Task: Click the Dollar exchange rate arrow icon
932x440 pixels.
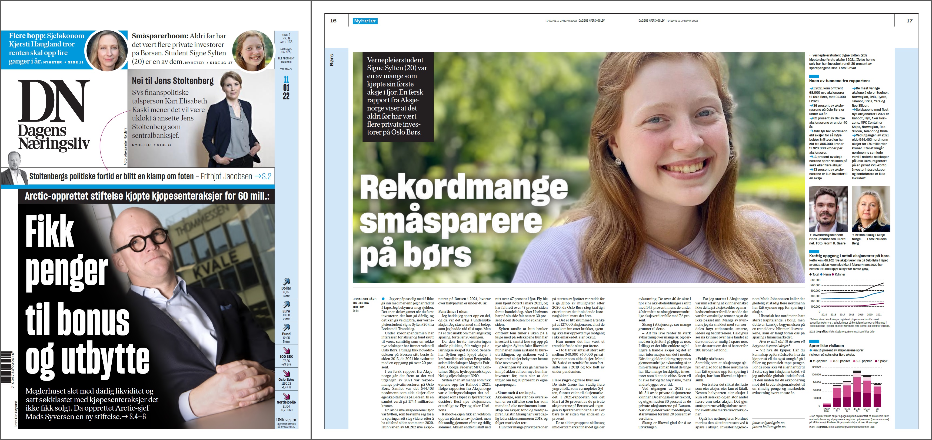Action: click(286, 282)
